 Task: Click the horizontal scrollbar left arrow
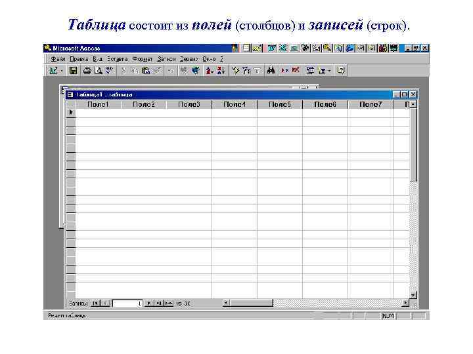[226, 303]
